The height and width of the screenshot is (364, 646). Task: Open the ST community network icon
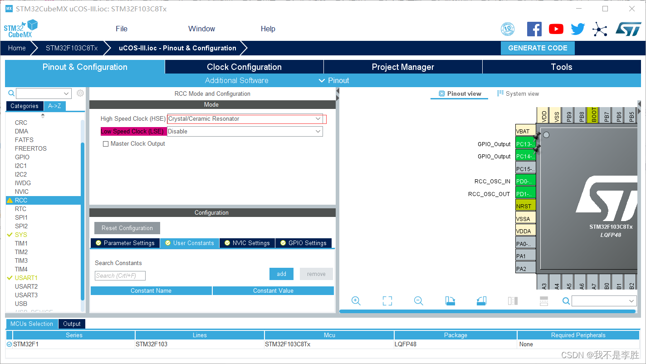tap(600, 30)
